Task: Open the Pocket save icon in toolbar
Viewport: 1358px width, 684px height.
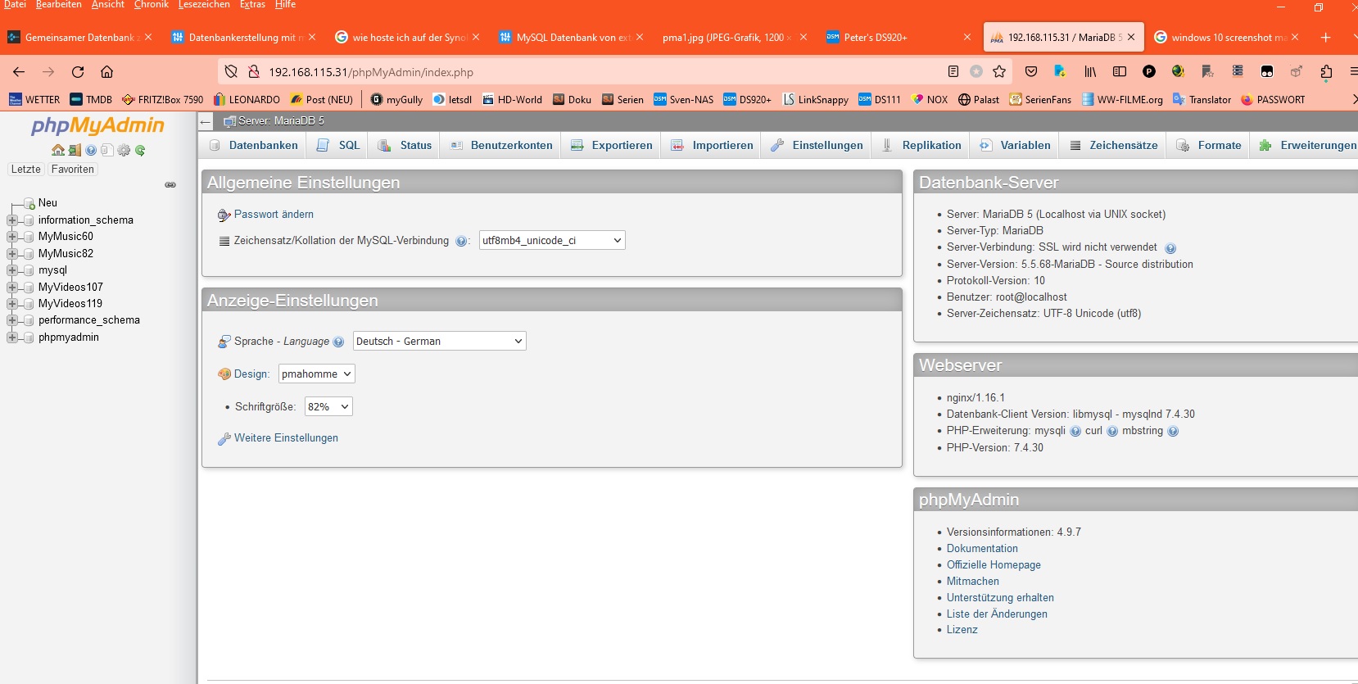Action: [1031, 71]
